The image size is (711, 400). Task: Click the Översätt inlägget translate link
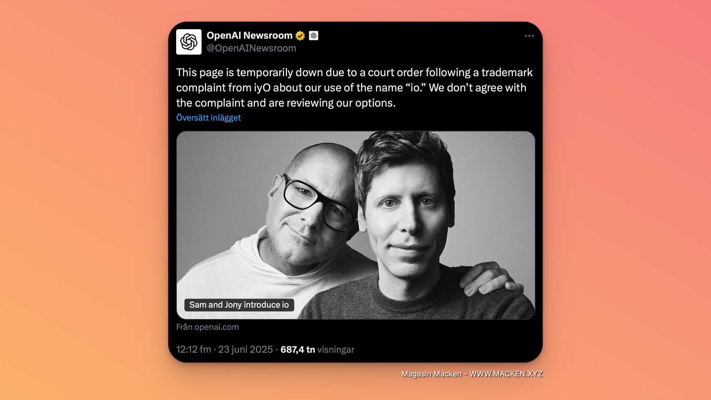point(209,118)
